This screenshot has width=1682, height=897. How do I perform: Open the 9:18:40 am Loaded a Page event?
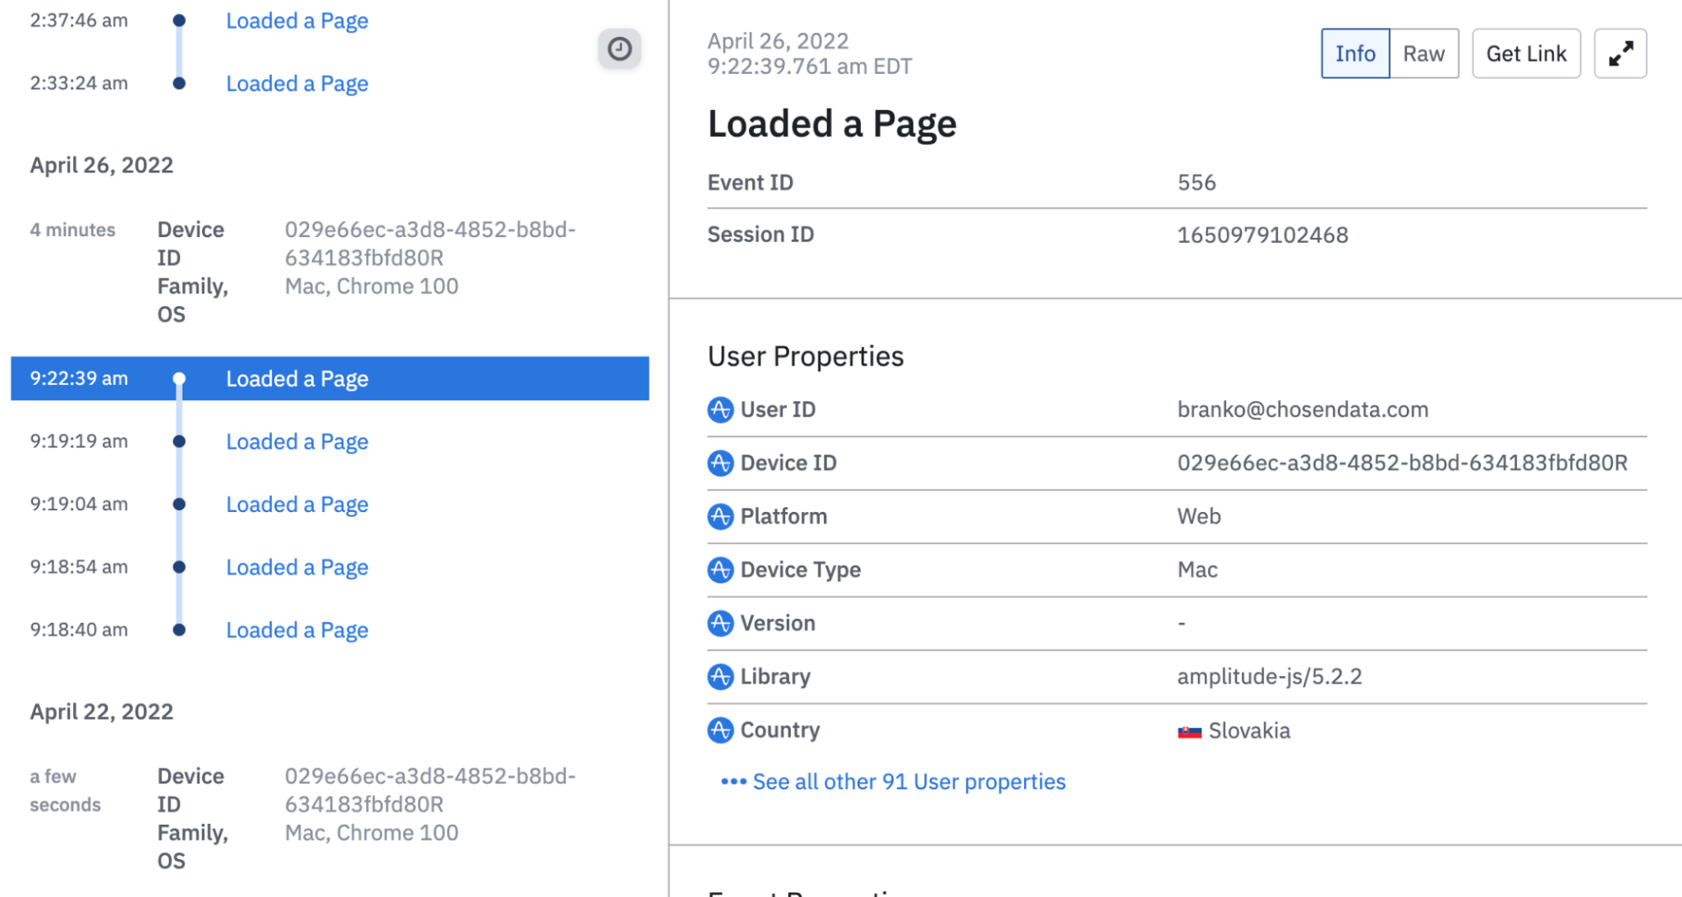pyautogui.click(x=297, y=631)
